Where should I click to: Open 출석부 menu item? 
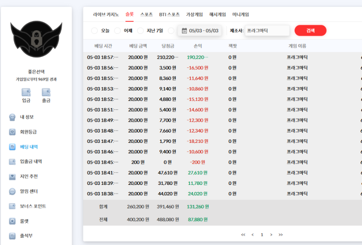(x=26, y=236)
